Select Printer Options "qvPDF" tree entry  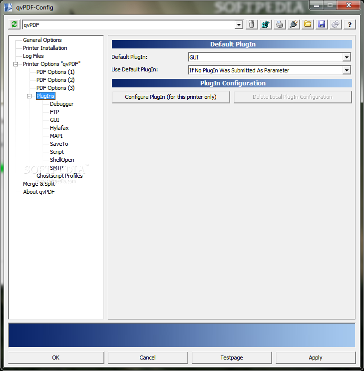tap(51, 64)
